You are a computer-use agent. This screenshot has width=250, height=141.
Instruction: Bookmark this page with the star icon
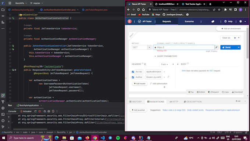[x=219, y=10]
